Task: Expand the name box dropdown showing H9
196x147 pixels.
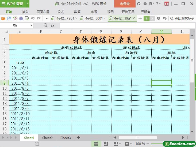Action: point(32,26)
